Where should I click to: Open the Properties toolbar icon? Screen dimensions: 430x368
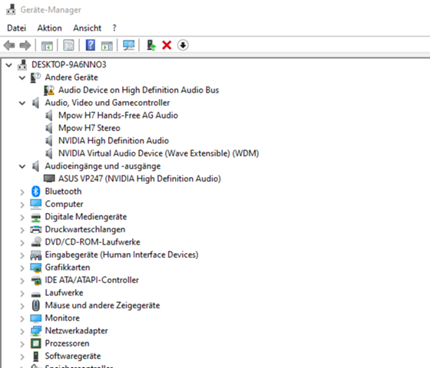click(x=68, y=45)
